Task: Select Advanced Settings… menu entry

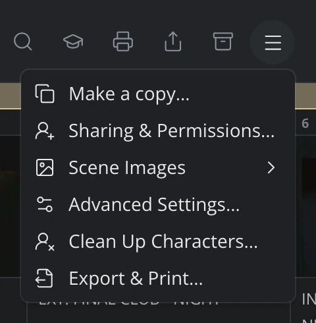Action: (158, 205)
